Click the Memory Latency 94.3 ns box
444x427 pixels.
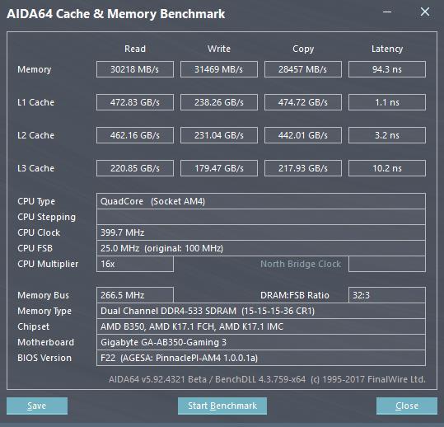387,69
